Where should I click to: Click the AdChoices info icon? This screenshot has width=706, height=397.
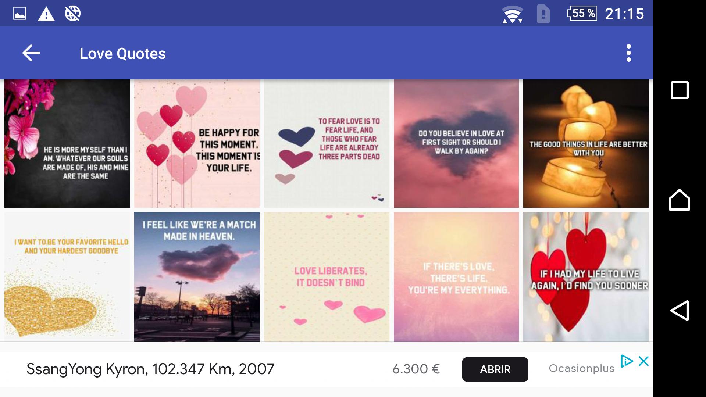tap(627, 361)
